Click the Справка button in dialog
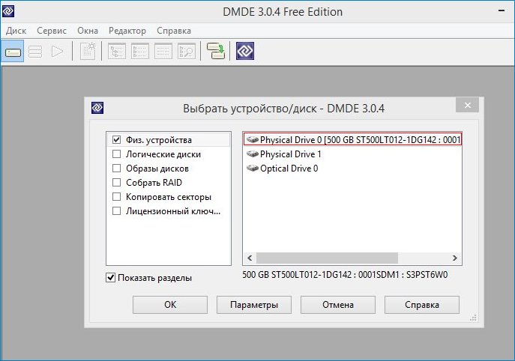The height and width of the screenshot is (361, 515). pyautogui.click(x=422, y=305)
